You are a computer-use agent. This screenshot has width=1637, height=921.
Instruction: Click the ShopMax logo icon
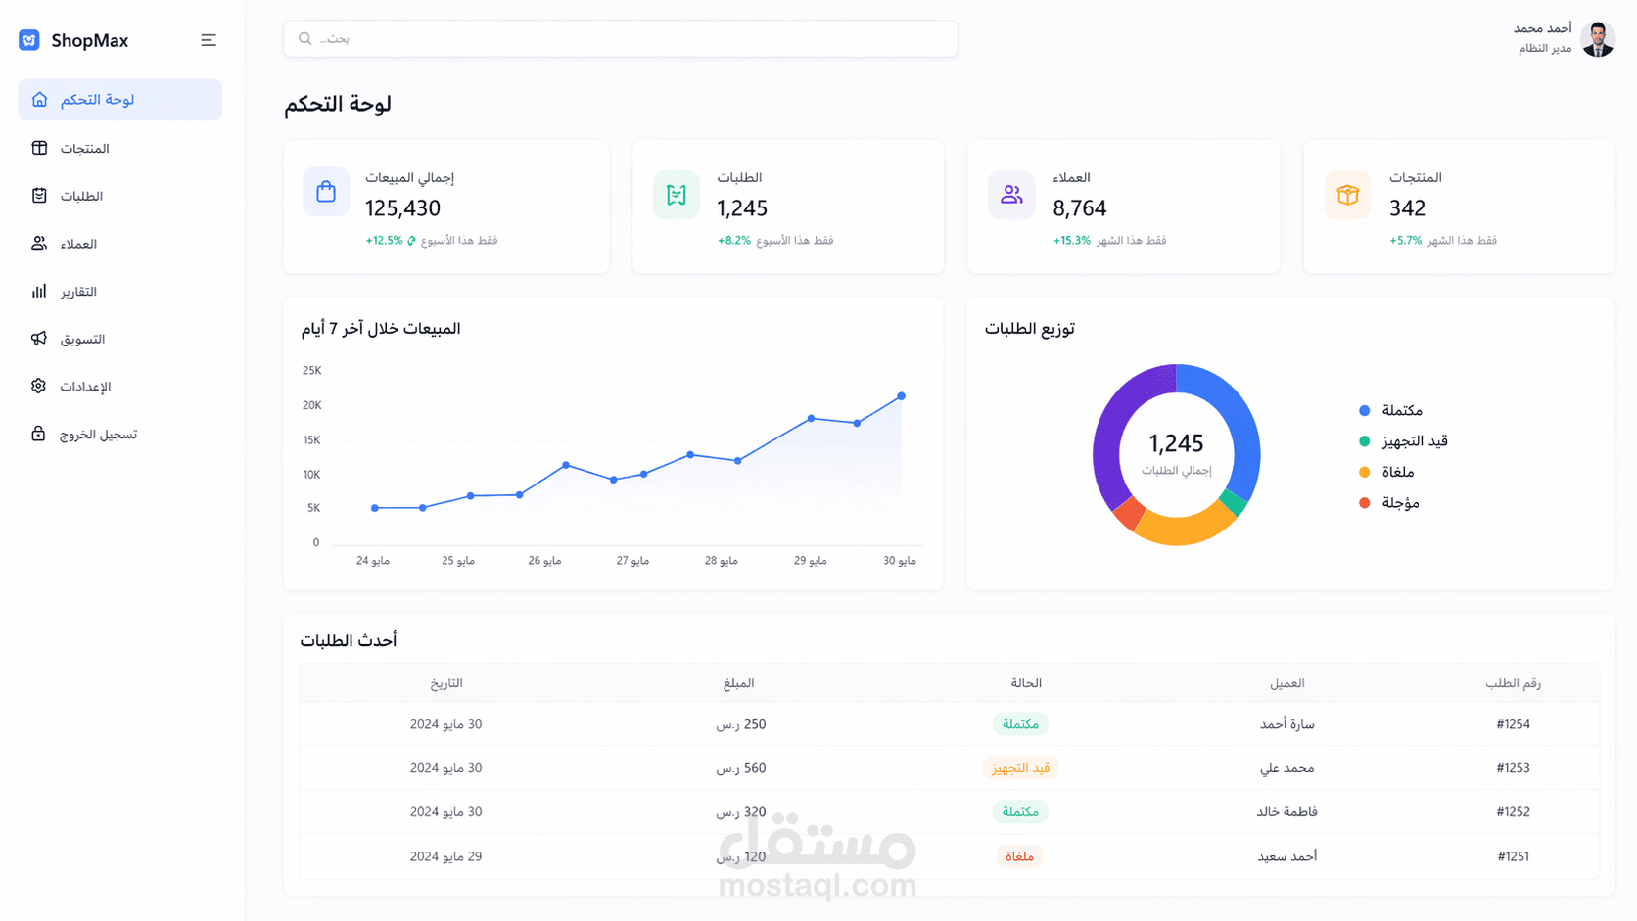click(x=28, y=39)
